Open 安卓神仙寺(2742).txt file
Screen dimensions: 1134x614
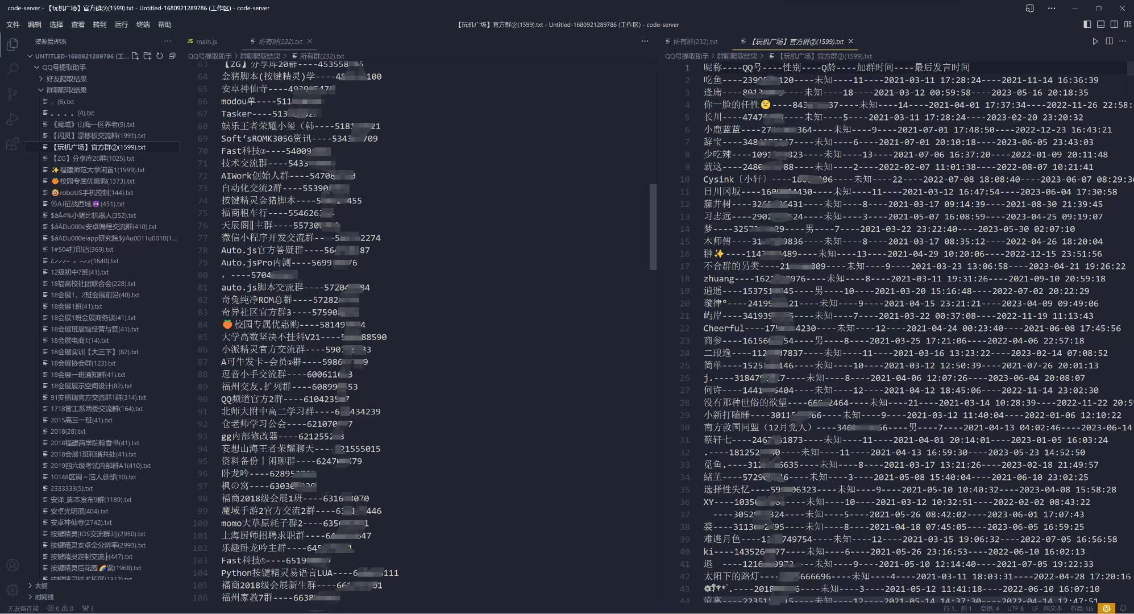(x=81, y=522)
